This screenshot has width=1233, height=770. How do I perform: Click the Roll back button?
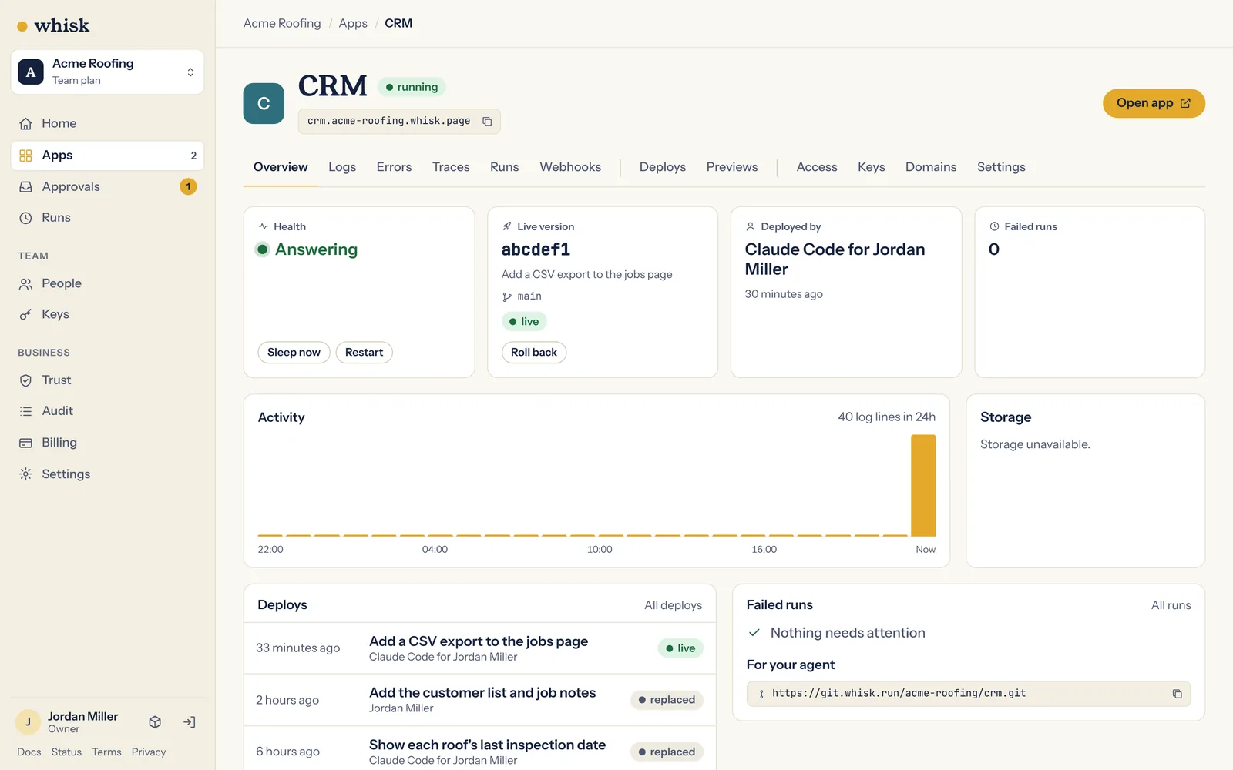coord(534,353)
